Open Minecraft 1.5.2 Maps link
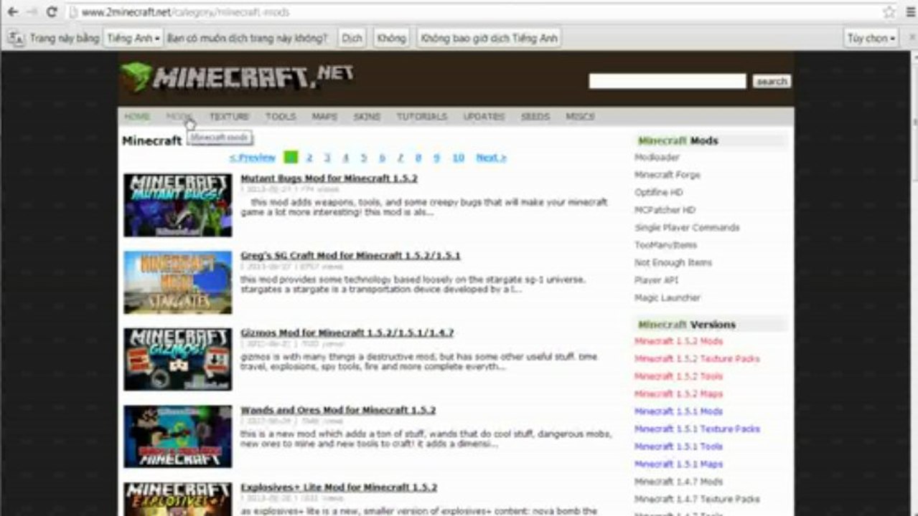This screenshot has width=918, height=516. [679, 394]
